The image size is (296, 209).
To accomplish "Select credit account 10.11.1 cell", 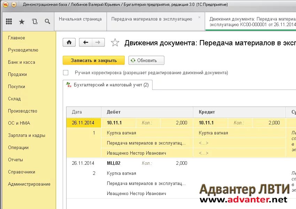I will (x=210, y=123).
